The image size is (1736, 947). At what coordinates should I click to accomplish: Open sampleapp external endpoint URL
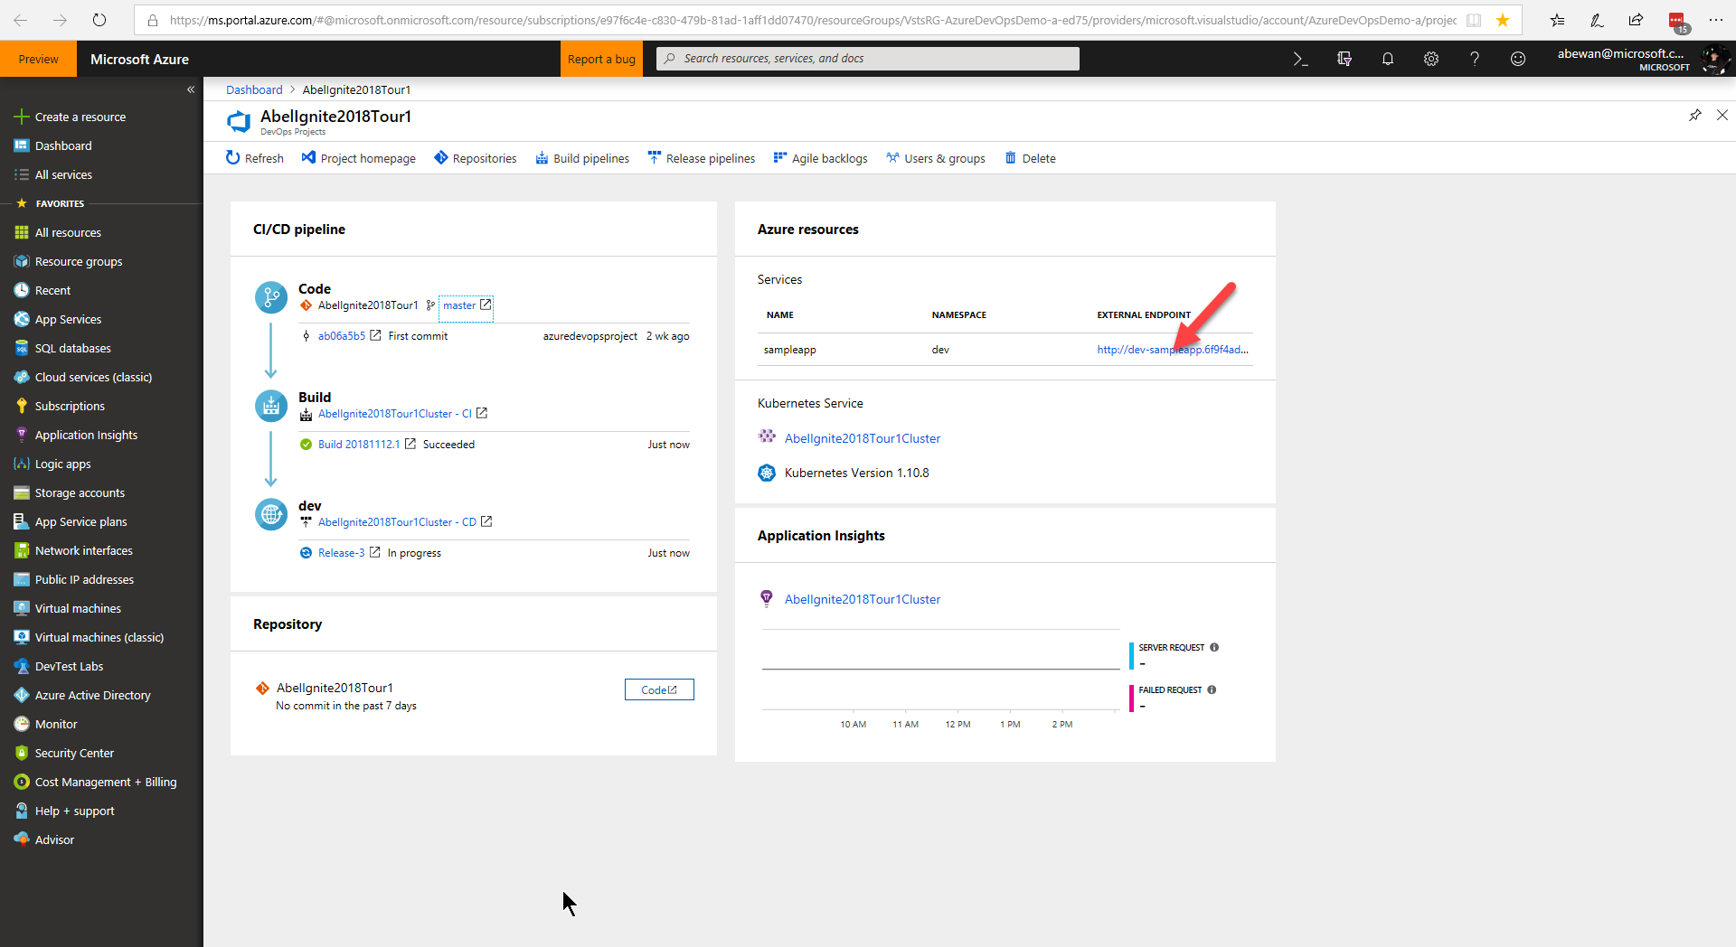click(x=1173, y=350)
